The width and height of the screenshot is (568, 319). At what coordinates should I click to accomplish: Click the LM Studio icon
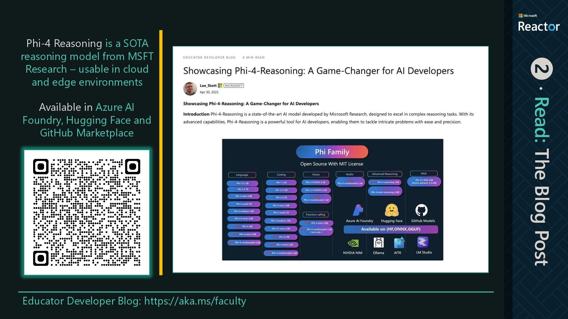point(423,242)
